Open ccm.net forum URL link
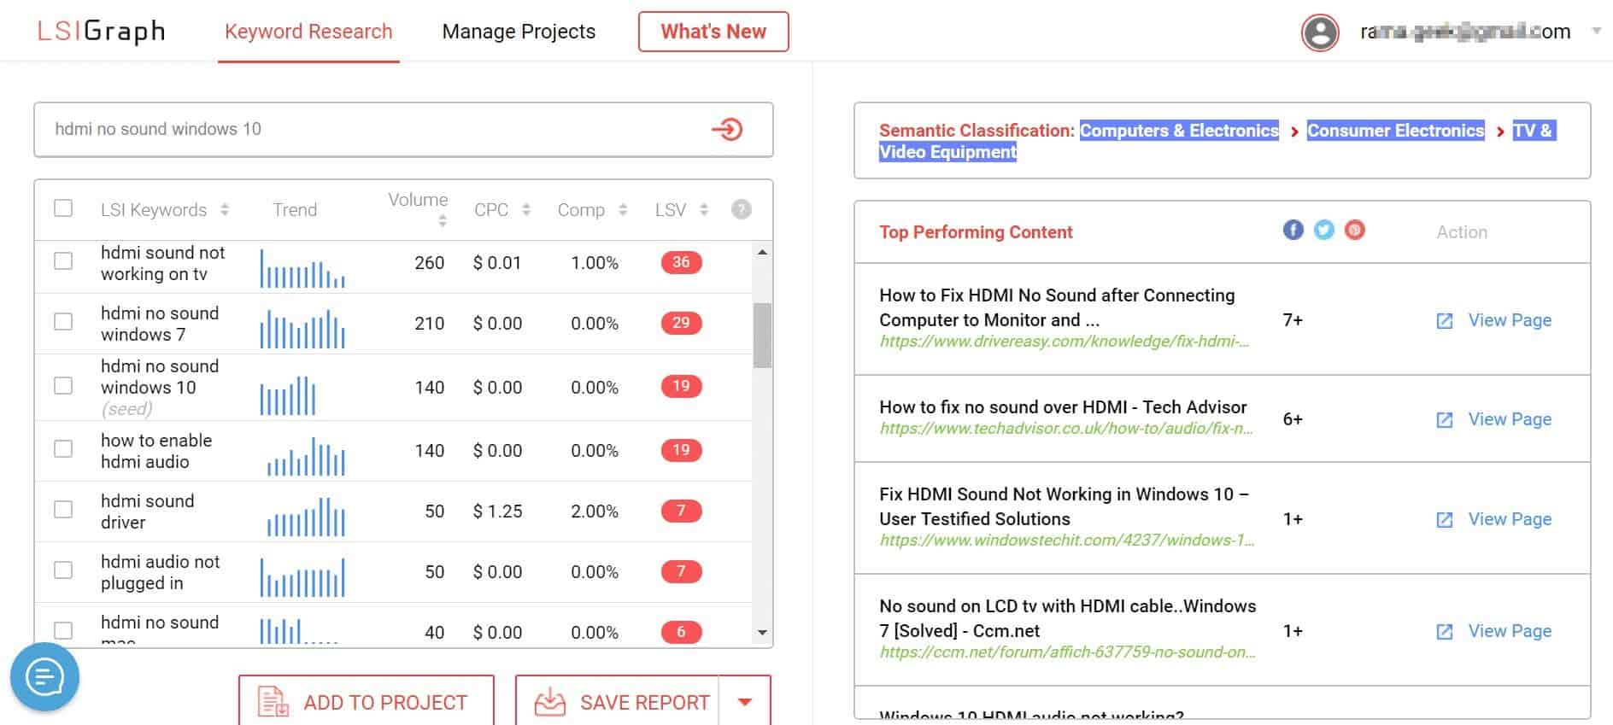Screen dimensions: 1613x725 (x=1067, y=652)
